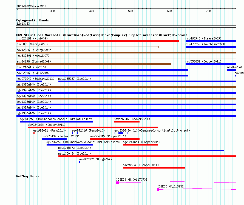Image resolution: width=244 pixels, height=205 pixels.
Task: Click the chr12:20691..76942 region label
Action: [x=31, y=6]
